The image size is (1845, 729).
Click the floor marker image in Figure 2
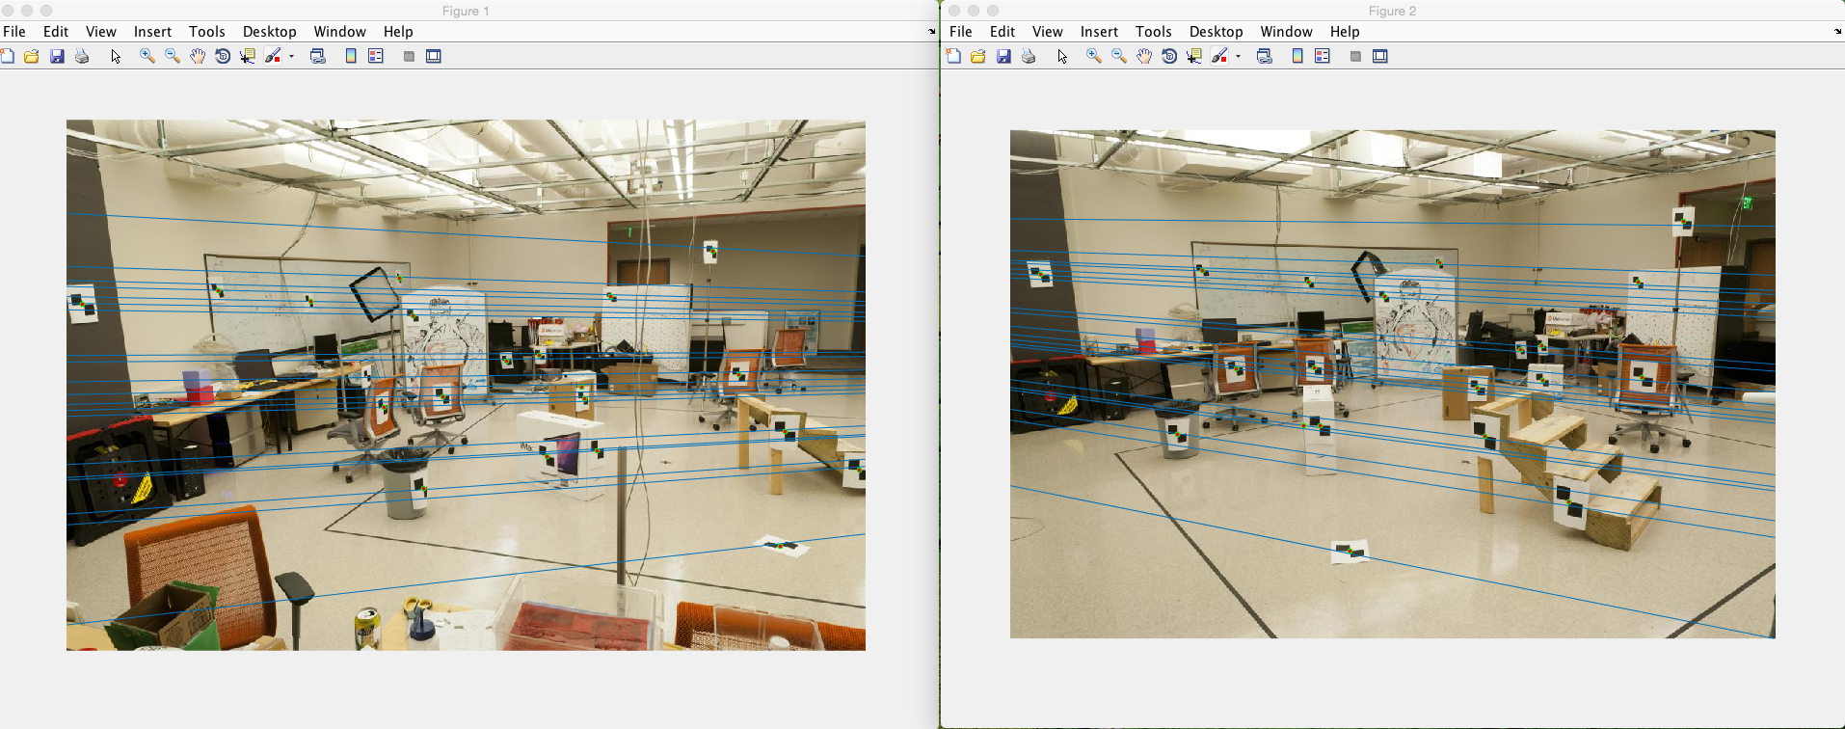click(1350, 552)
